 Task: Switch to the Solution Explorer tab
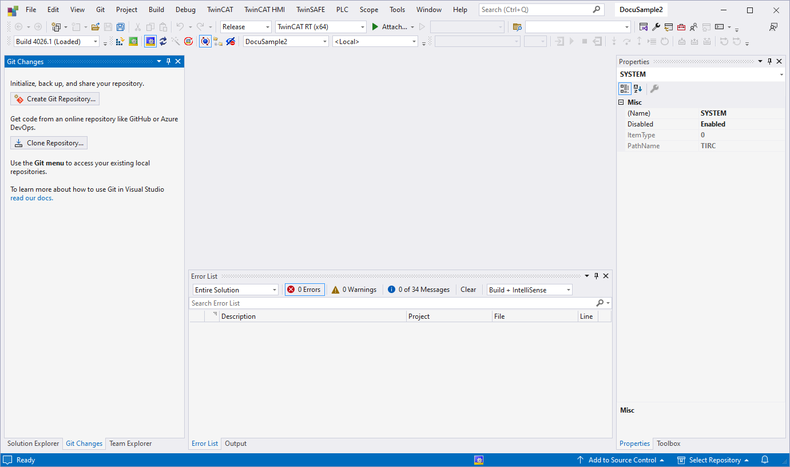[x=33, y=444]
